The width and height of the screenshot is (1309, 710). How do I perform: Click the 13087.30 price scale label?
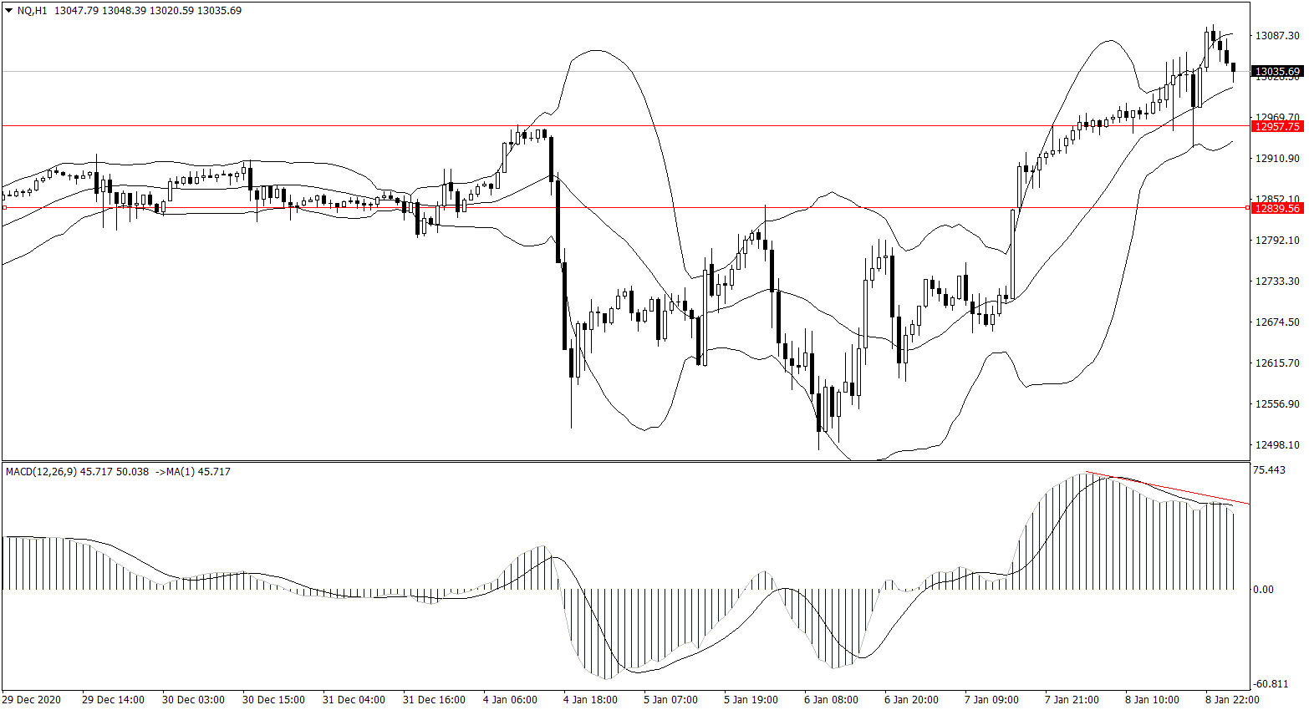point(1276,36)
